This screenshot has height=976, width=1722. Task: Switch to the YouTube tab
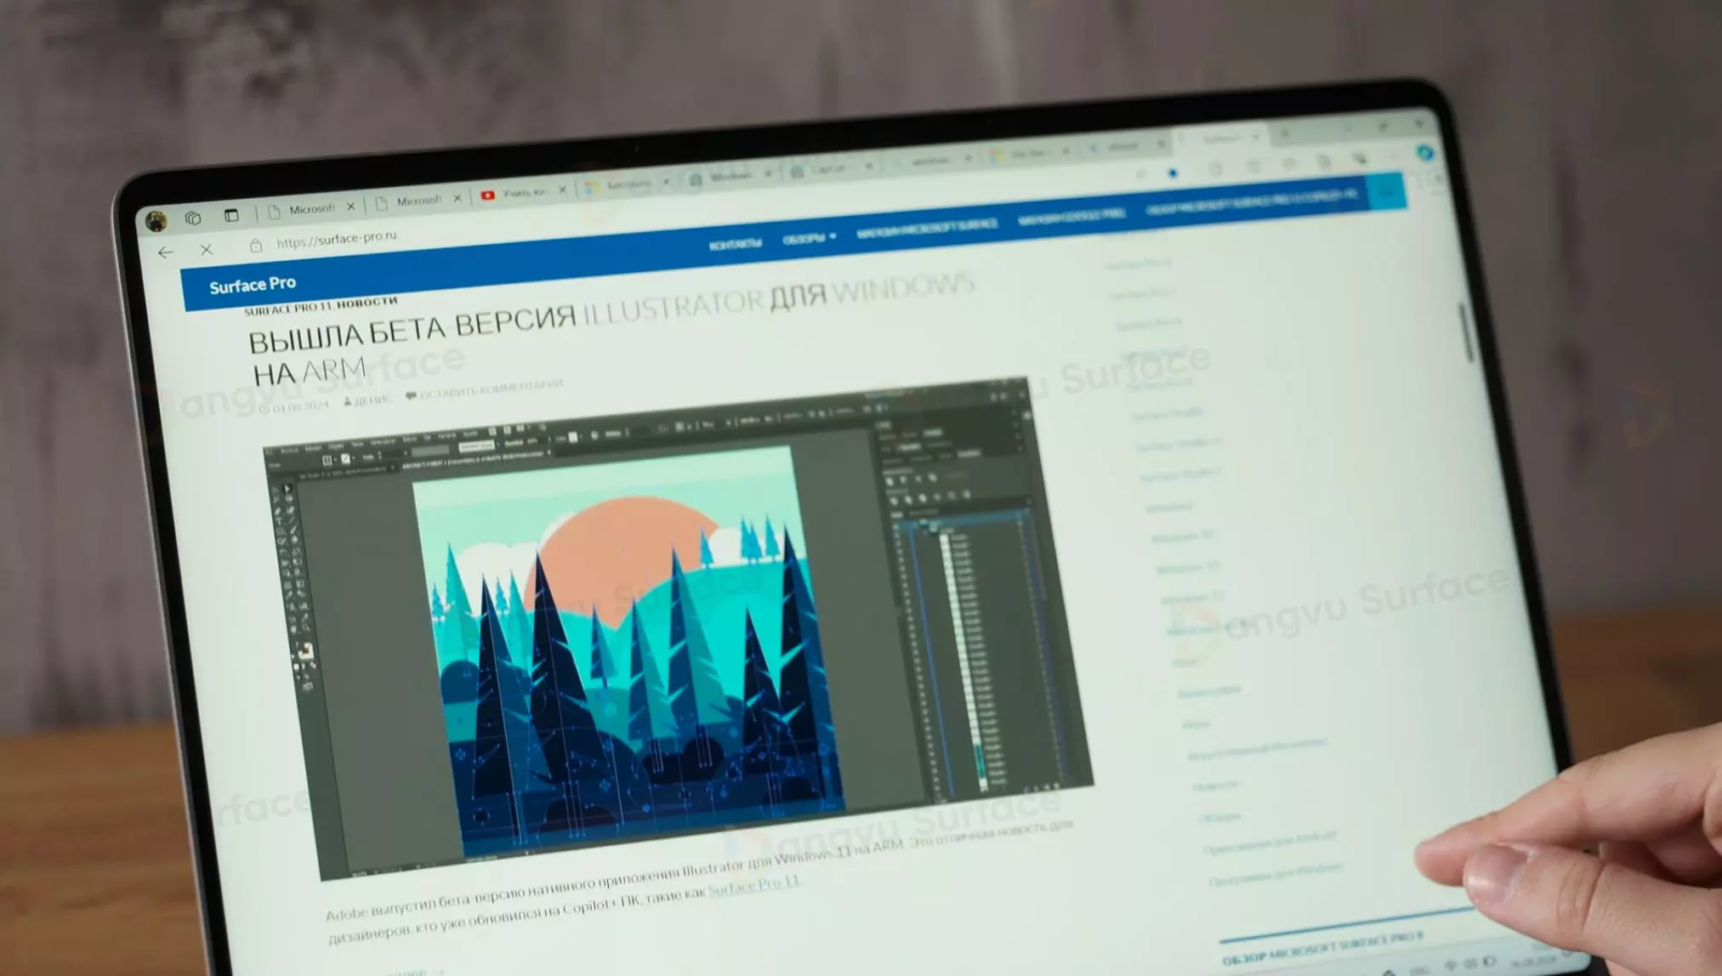point(523,193)
